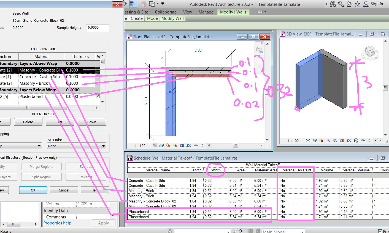Open the Switch Windows dropdown arrow
389x233 pixels.
click(158, 4)
